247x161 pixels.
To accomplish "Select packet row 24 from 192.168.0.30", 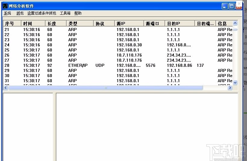I will 118,45.
